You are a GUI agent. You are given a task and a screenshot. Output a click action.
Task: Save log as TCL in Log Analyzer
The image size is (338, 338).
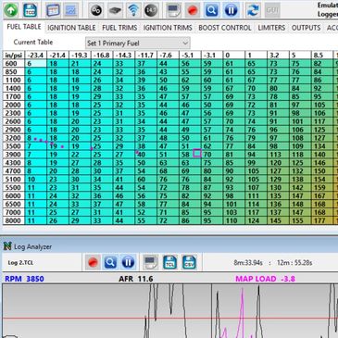[x=169, y=262]
